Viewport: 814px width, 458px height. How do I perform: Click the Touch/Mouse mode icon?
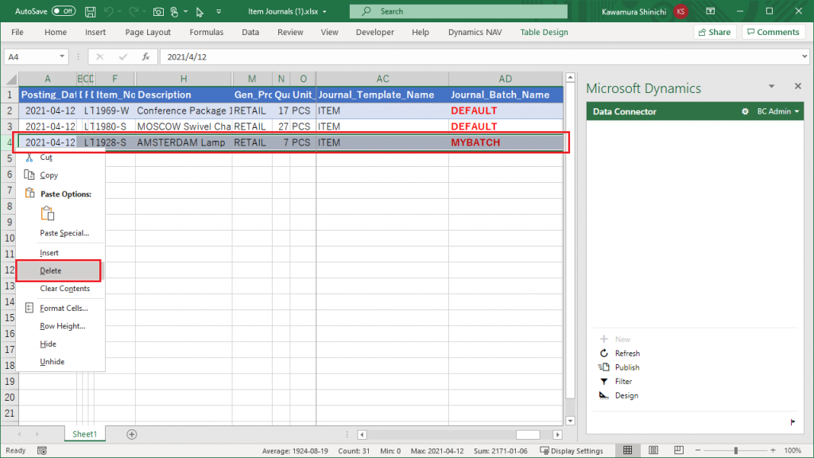click(174, 11)
